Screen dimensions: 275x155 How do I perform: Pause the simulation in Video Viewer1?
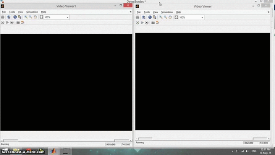click(2, 23)
